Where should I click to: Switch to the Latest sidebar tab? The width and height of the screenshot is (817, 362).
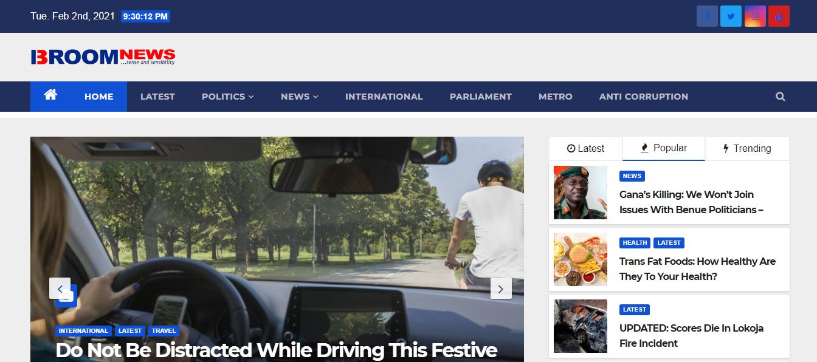(x=585, y=148)
